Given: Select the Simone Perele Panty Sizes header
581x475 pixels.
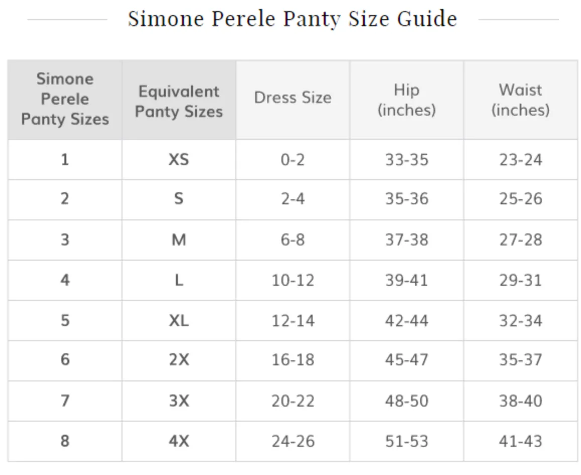Looking at the screenshot, I should pos(65,100).
